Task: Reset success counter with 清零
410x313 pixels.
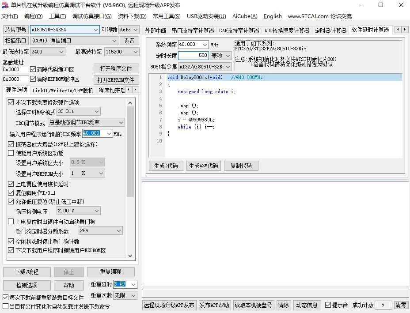Action: [x=402, y=305]
